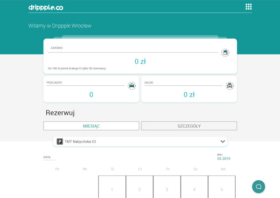Select calendar day 5

tap(222, 189)
